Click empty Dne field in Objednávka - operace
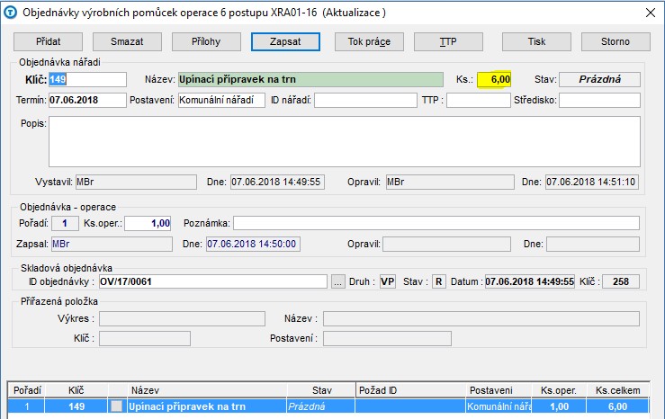 tap(593, 244)
